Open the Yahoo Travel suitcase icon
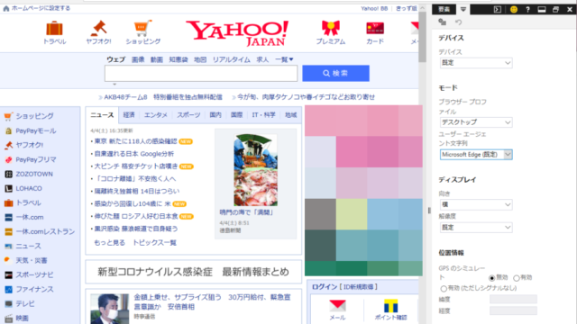This screenshot has height=324, width=577. coord(54,29)
